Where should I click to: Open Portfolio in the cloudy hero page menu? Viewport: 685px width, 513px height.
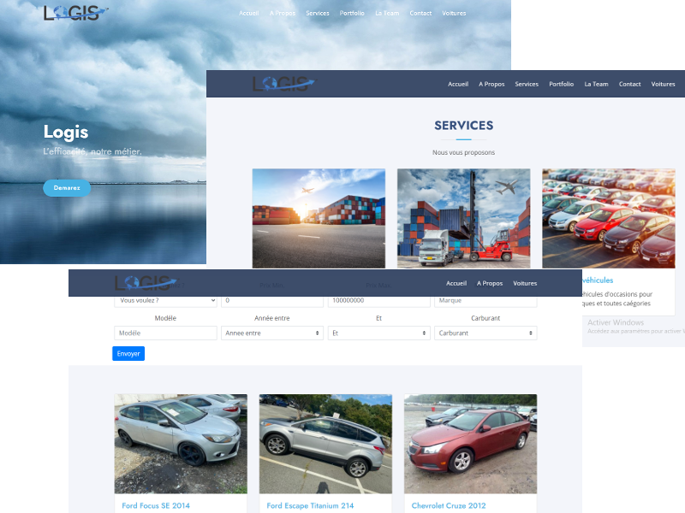(x=352, y=14)
